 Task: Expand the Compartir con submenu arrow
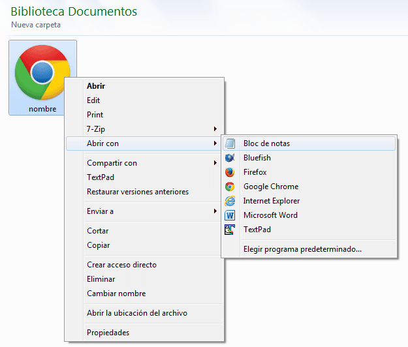215,163
